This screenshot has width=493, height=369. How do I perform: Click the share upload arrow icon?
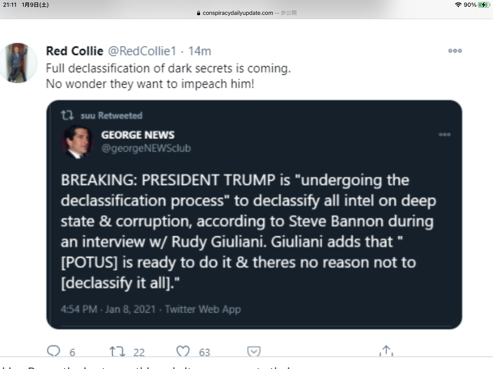[x=386, y=351]
